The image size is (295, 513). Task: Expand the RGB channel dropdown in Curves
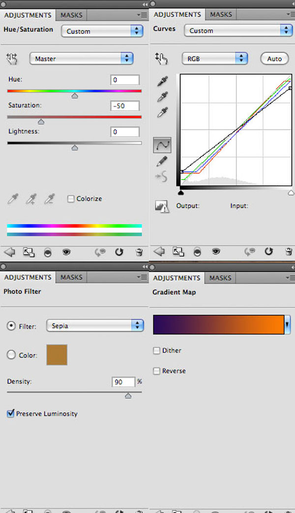pos(214,59)
